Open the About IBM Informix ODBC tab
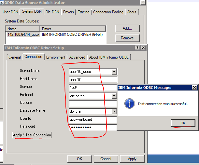Screen dimensions: 199x165 109,57
